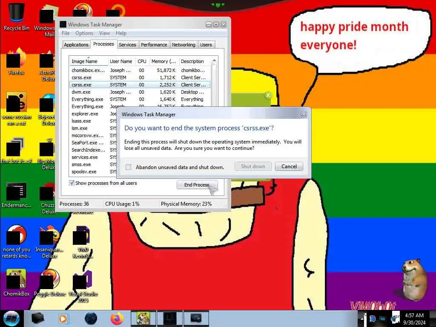Open the Action Center flag in the tray
Viewport: 436px width, 327px height.
(x=373, y=318)
